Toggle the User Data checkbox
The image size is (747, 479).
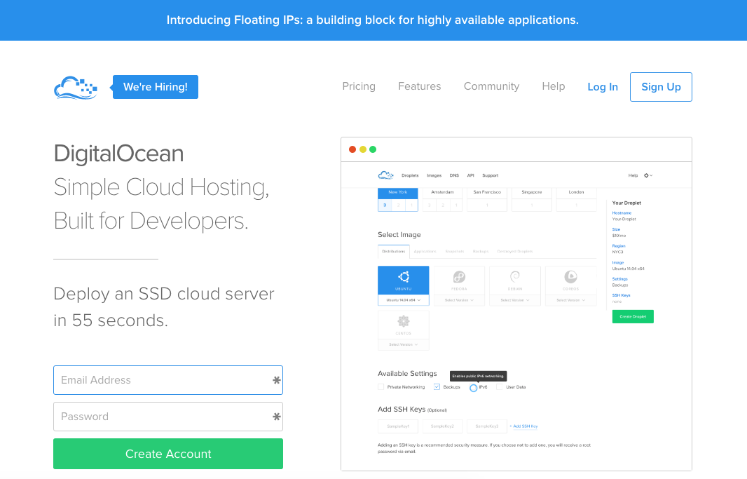coord(499,387)
